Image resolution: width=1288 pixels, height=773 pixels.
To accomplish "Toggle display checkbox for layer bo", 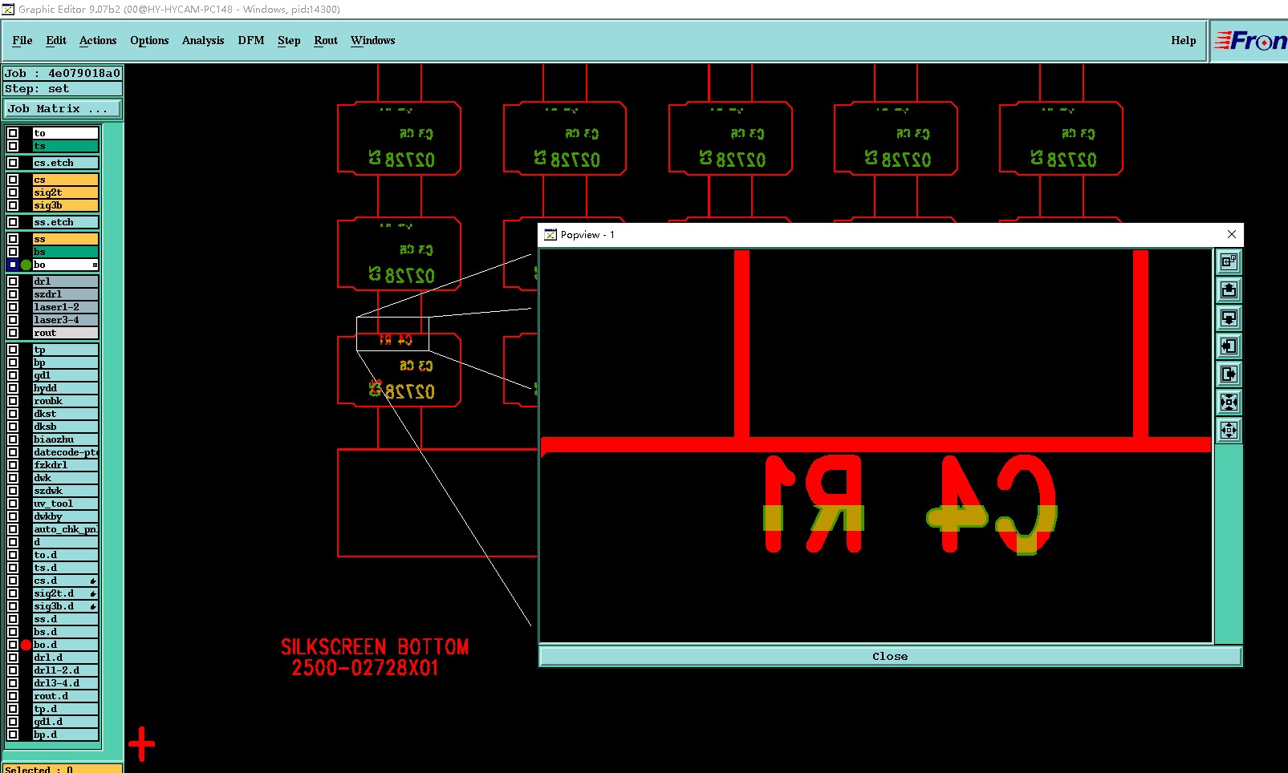I will point(13,265).
